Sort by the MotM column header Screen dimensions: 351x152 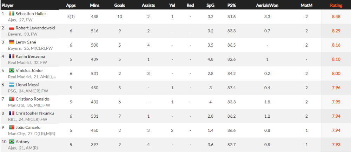click(306, 6)
